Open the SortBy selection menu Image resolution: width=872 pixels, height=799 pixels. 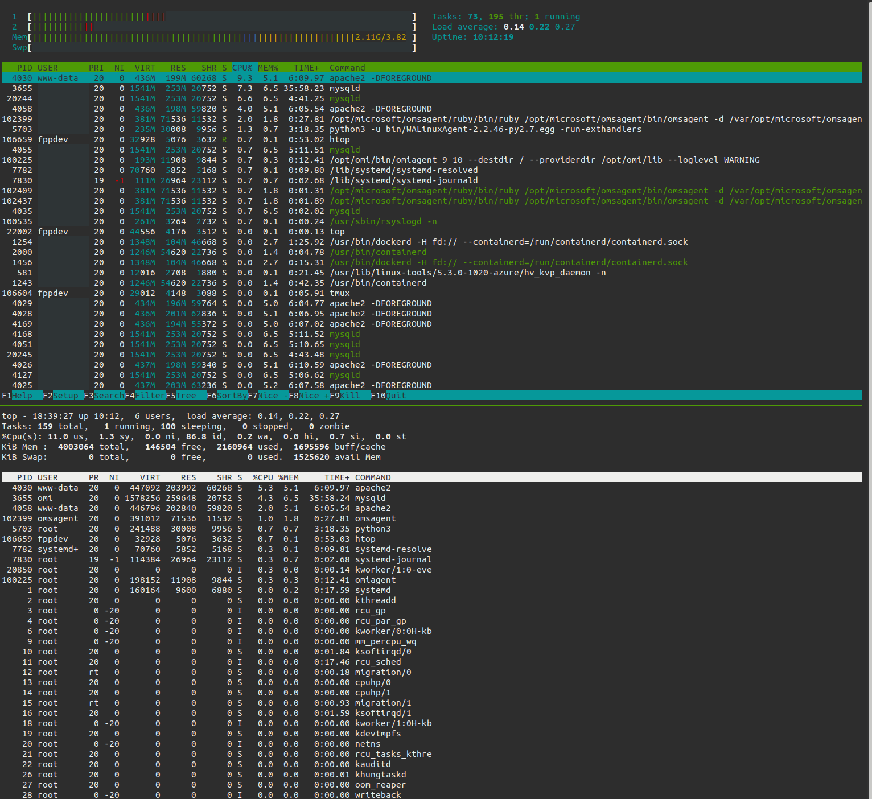coord(228,396)
